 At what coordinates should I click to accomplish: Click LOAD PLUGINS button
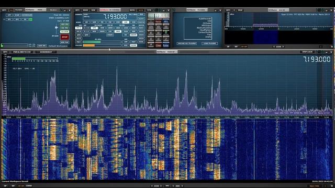209,43
